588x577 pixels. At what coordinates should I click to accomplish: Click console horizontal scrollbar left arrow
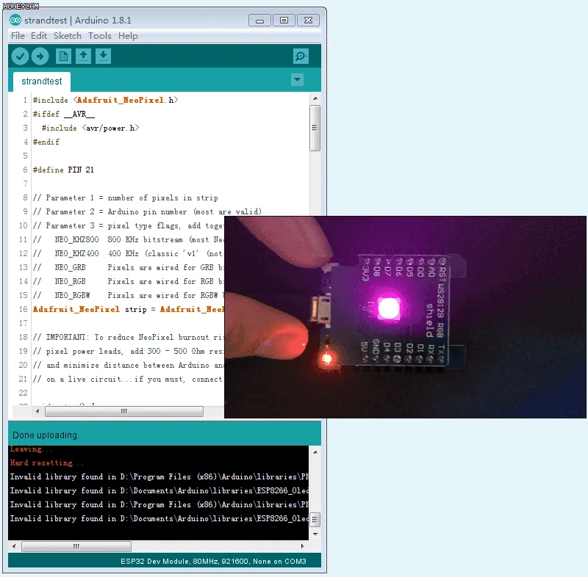click(x=14, y=546)
